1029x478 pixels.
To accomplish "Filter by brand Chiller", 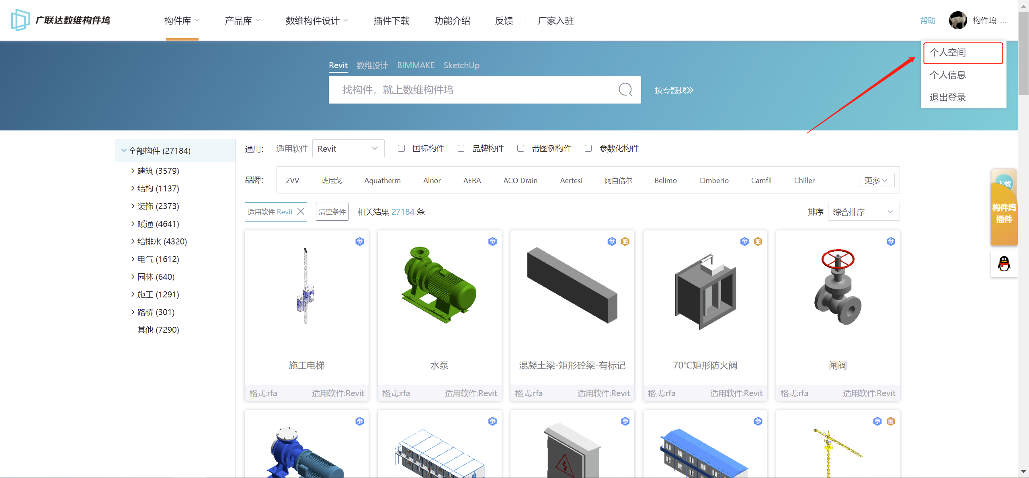I will pyautogui.click(x=804, y=180).
